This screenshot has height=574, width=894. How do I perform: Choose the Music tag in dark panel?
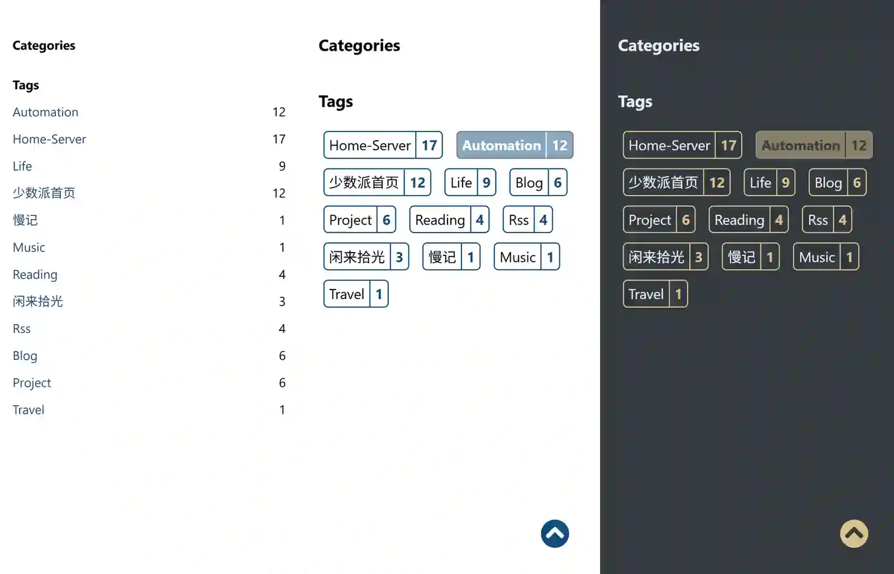[825, 257]
